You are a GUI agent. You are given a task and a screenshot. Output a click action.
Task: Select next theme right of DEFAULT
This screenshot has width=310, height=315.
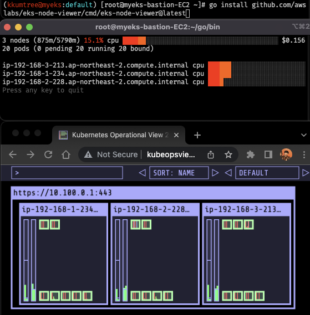coord(306,173)
